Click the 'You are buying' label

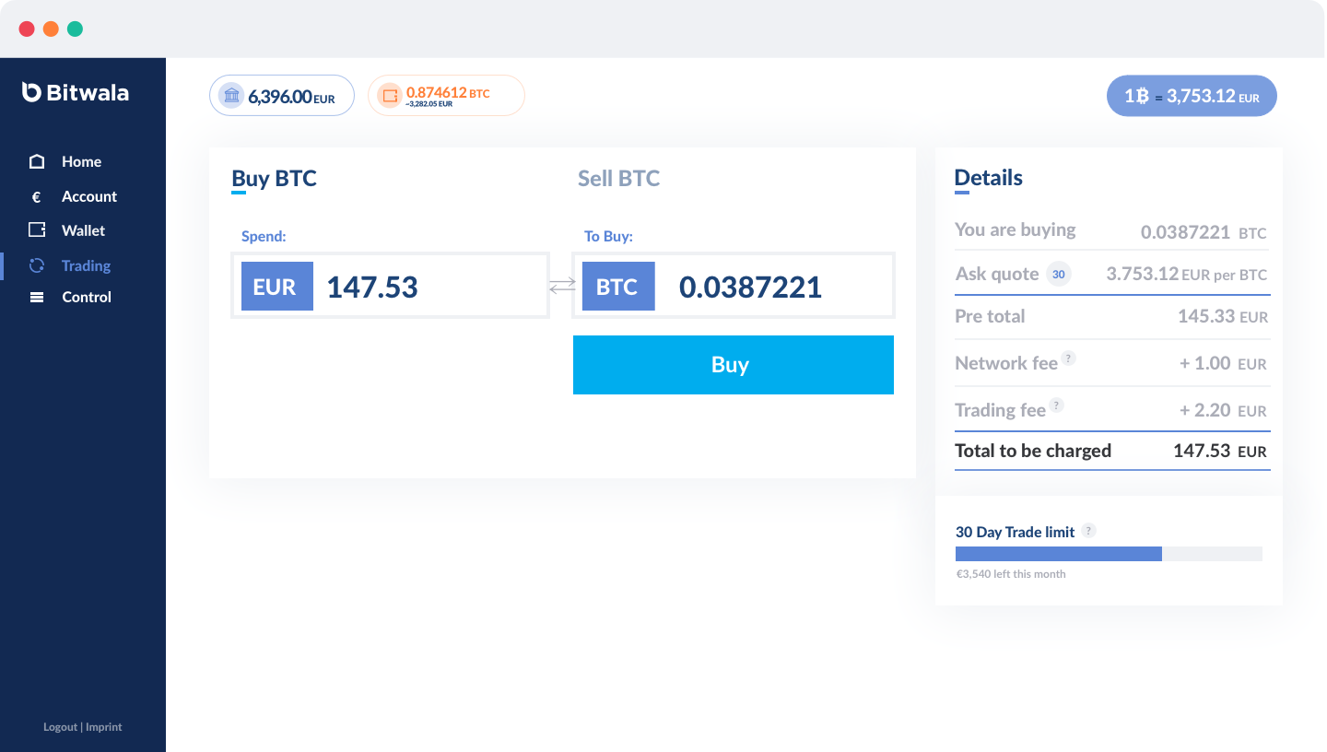[1016, 229]
